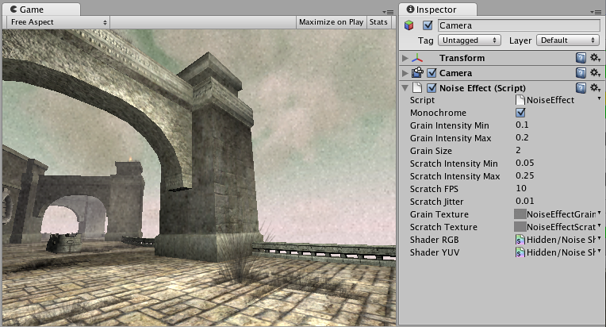Image resolution: width=606 pixels, height=327 pixels.
Task: Click the Scratch Jitter property label
Action: pos(436,202)
